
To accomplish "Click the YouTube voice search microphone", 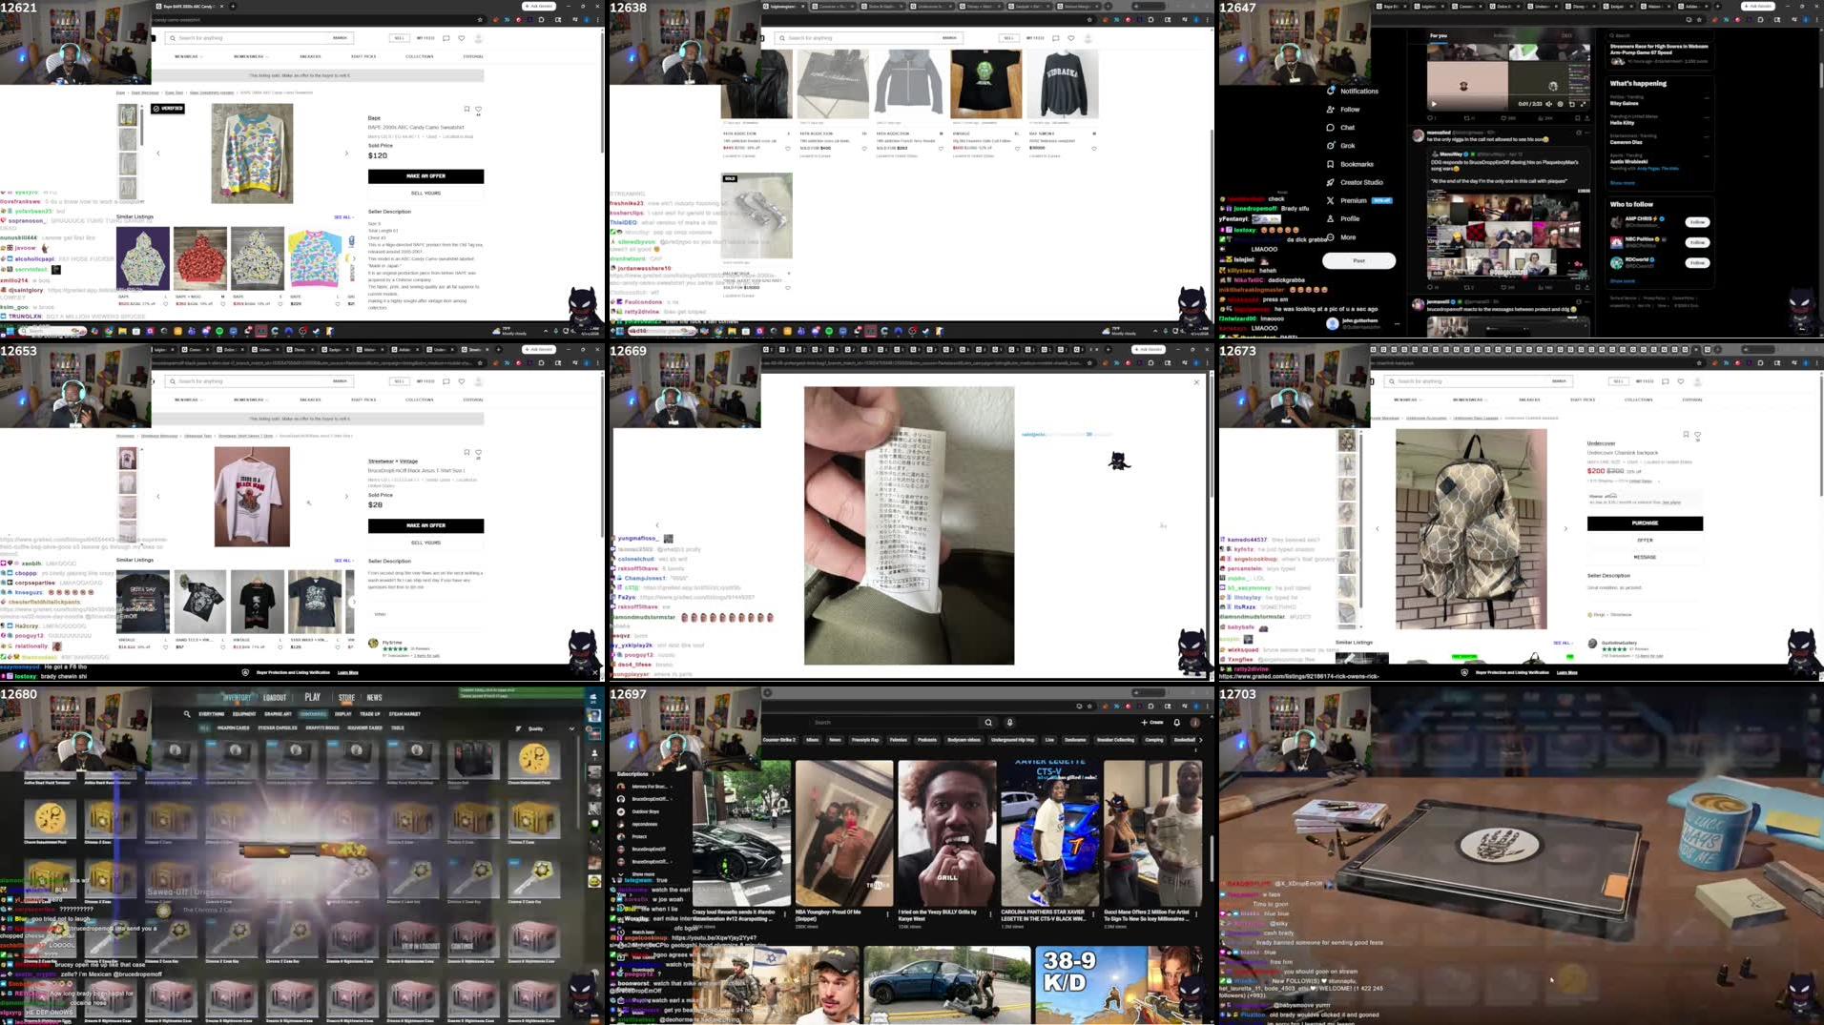I will 1009,722.
